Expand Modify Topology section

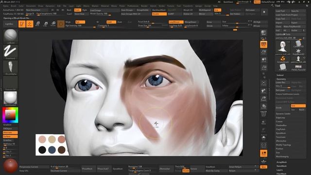[x=283, y=145]
